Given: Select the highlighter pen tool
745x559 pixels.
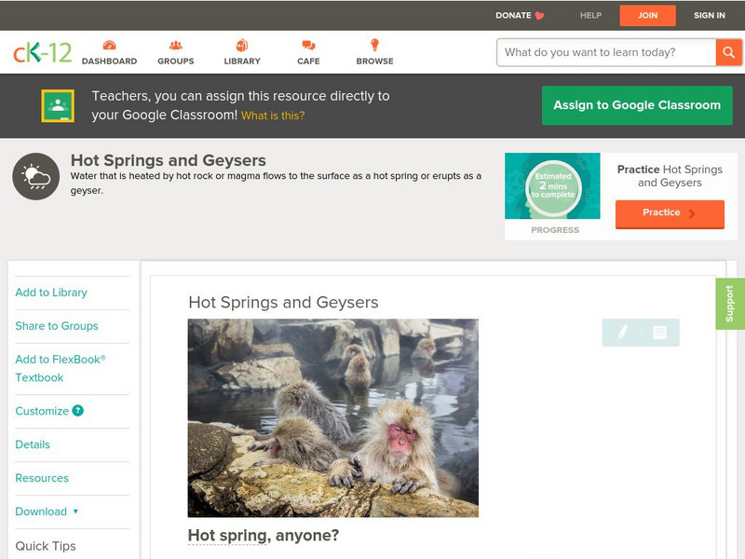Looking at the screenshot, I should pos(622,332).
